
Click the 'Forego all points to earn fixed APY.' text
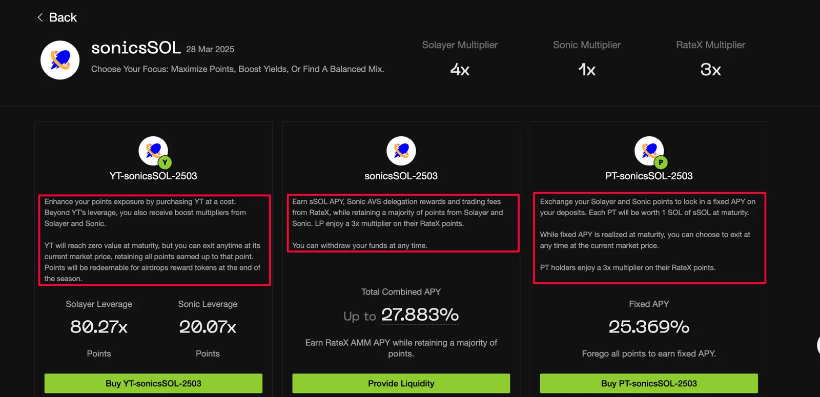click(x=649, y=353)
